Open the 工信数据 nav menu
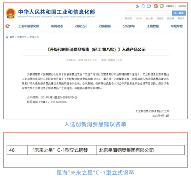This screenshot has width=191, height=178. (153, 26)
